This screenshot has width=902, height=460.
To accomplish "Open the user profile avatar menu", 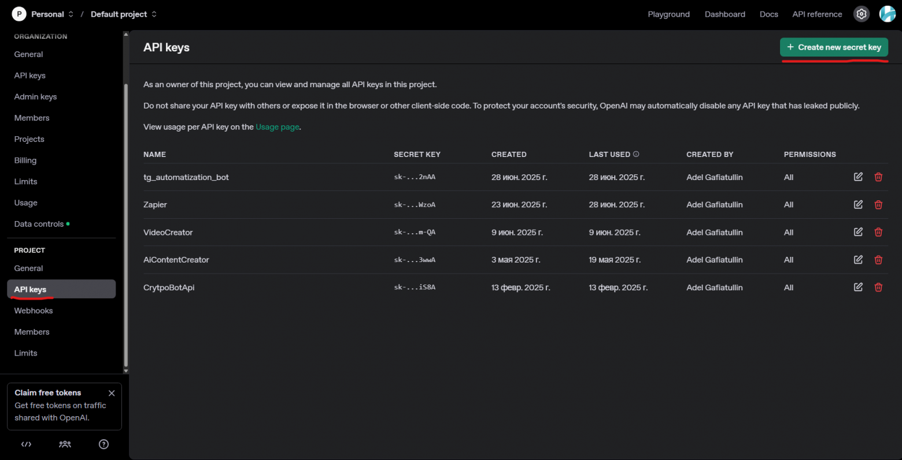I will 887,14.
